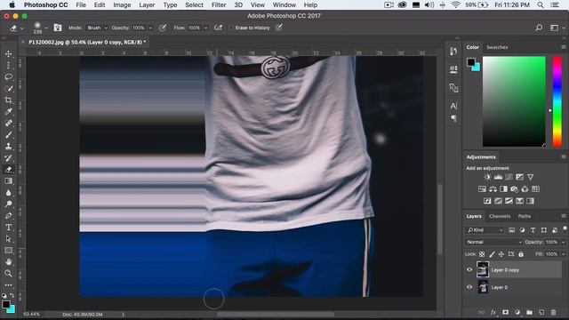Image resolution: width=569 pixels, height=320 pixels.
Task: Open the Select menu
Action: click(x=194, y=5)
